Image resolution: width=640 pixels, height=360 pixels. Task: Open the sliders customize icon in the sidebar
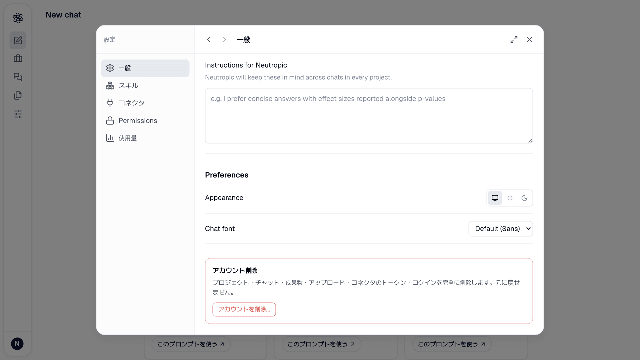click(18, 114)
